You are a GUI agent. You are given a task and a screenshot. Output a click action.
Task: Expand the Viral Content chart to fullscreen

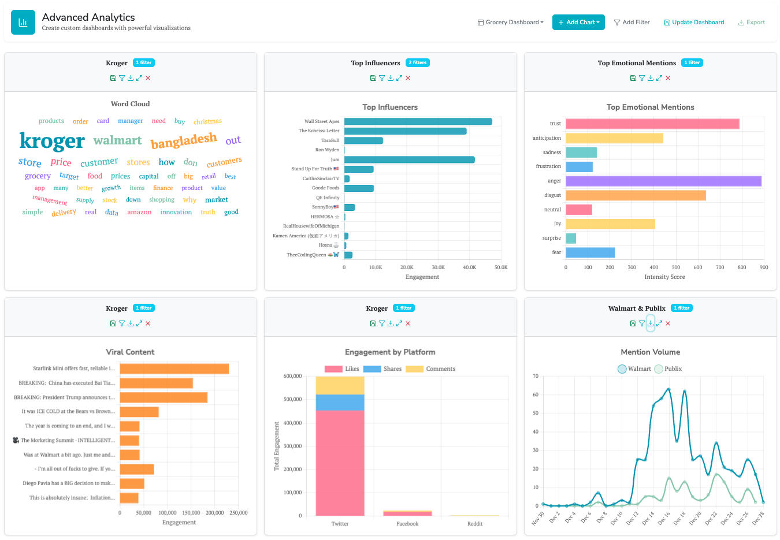click(139, 323)
